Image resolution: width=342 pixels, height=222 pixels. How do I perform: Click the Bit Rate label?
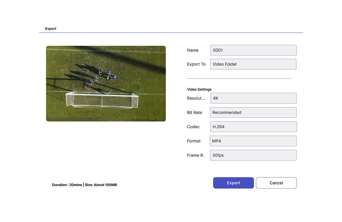pos(195,113)
